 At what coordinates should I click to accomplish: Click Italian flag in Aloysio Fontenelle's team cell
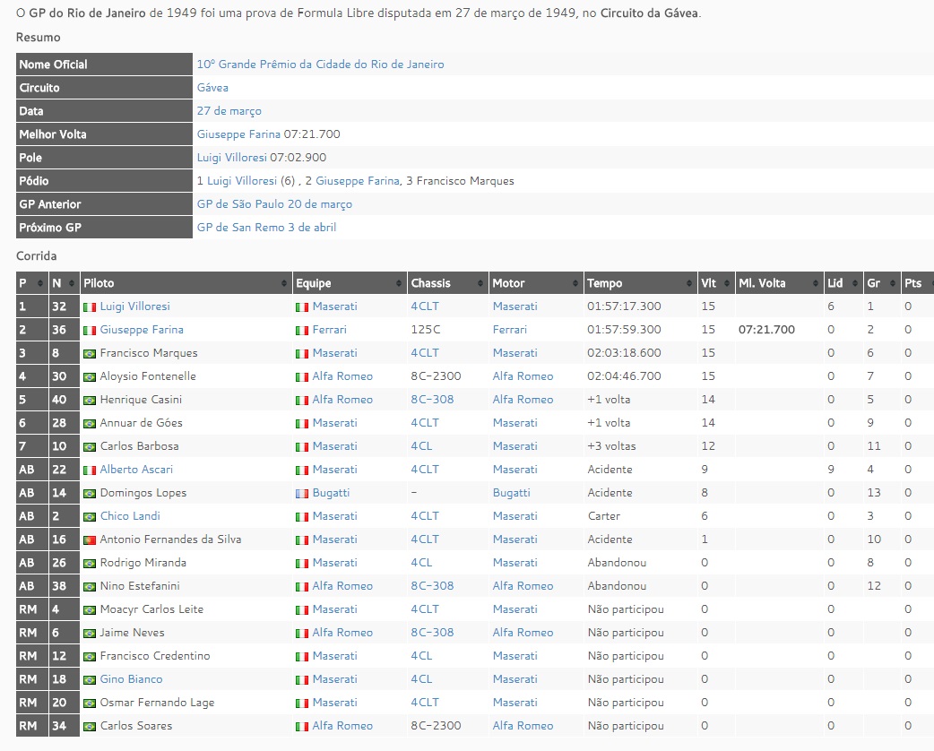pos(302,377)
